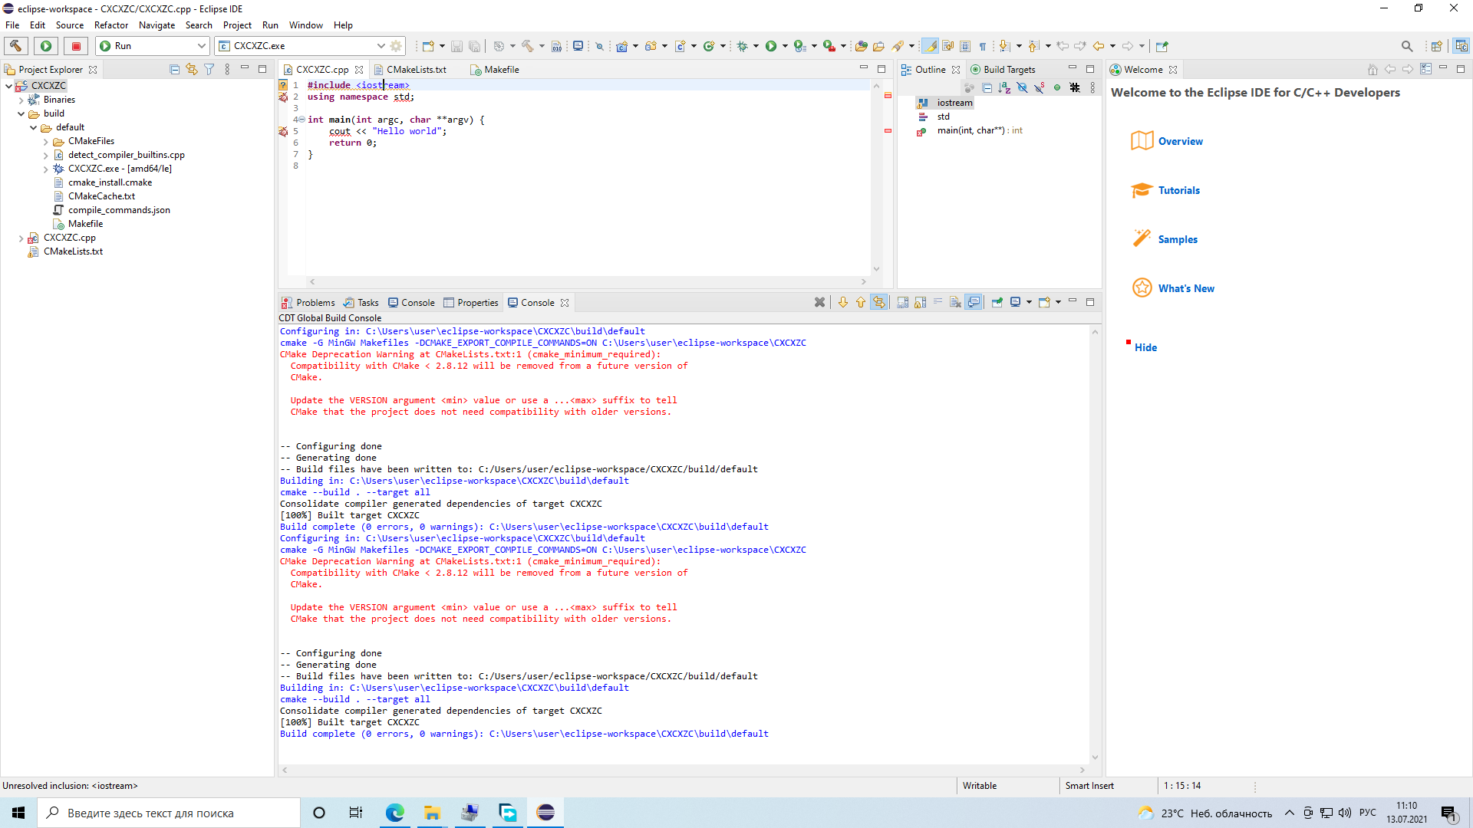
Task: Clear the console with Clear Console icon
Action: pyautogui.click(x=955, y=303)
